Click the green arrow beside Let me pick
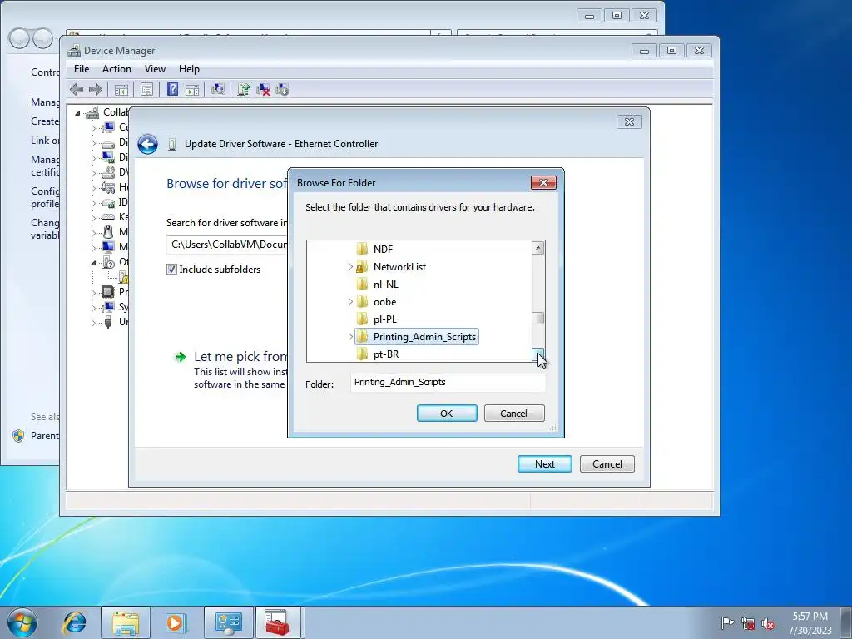Viewport: 852px width, 639px height. click(x=180, y=357)
